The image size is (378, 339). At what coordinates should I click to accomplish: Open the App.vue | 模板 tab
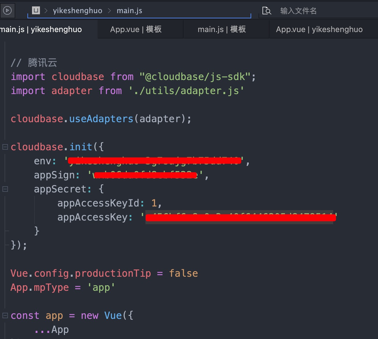pos(136,29)
